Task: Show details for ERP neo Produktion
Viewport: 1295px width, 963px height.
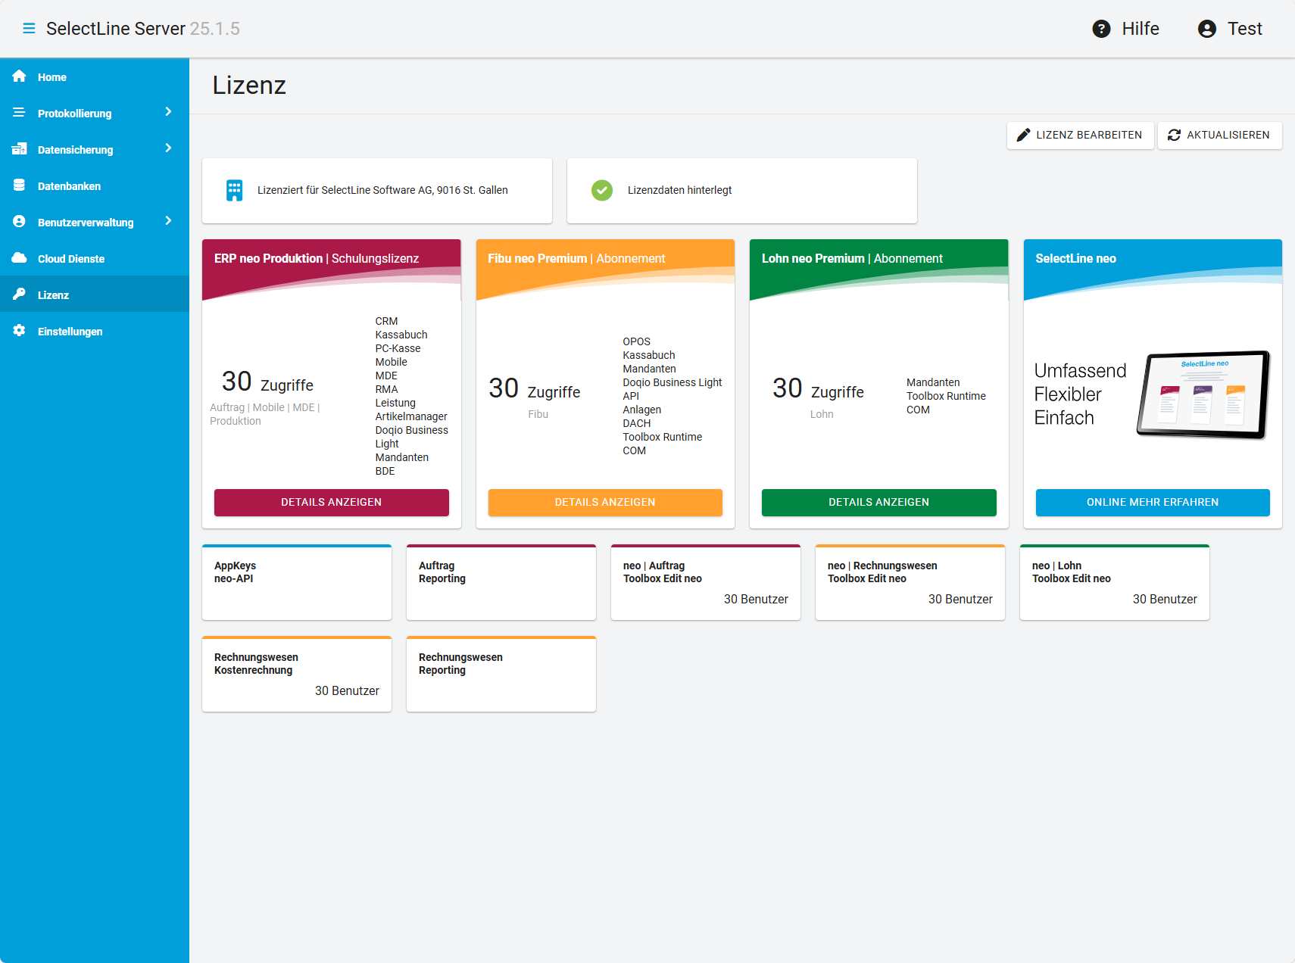Action: (x=331, y=503)
